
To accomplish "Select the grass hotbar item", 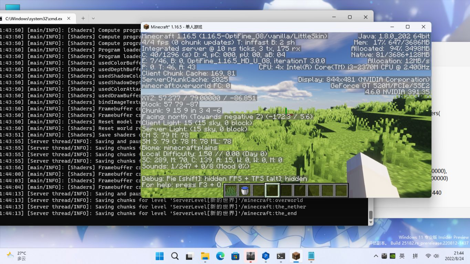I will click(231, 190).
